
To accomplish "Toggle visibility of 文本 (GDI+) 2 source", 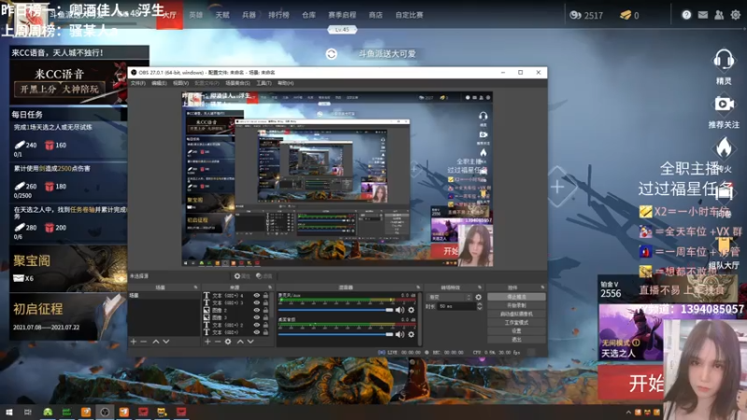I will pyautogui.click(x=257, y=325).
